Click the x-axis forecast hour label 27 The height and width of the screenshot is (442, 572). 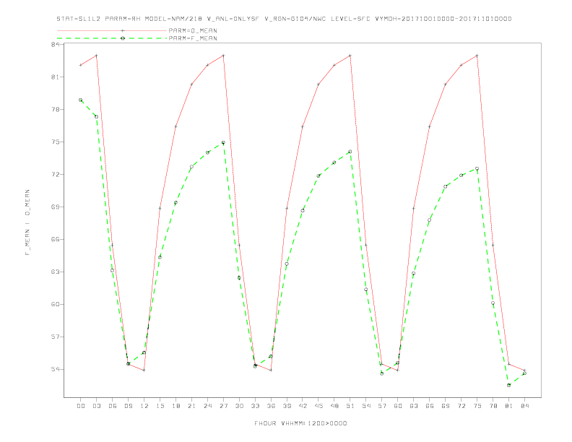[223, 406]
